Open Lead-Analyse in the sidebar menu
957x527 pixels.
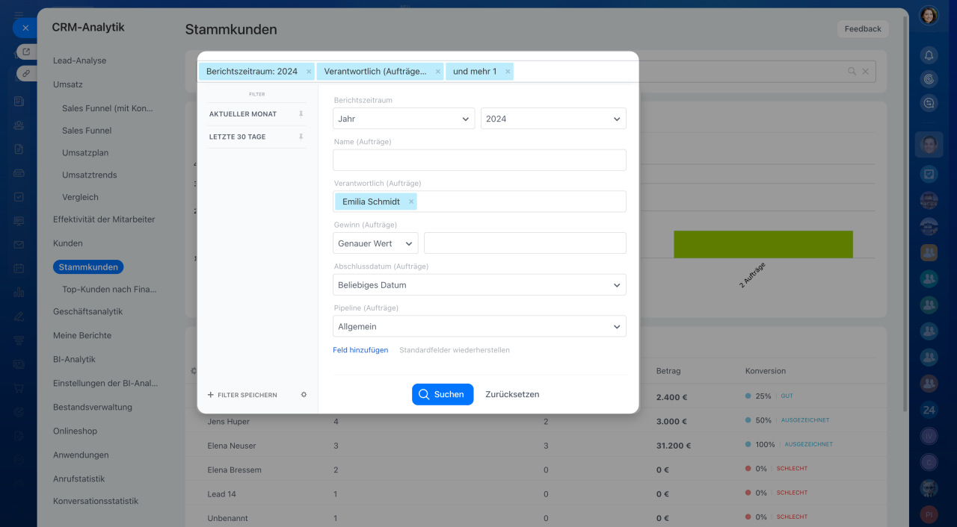(80, 60)
